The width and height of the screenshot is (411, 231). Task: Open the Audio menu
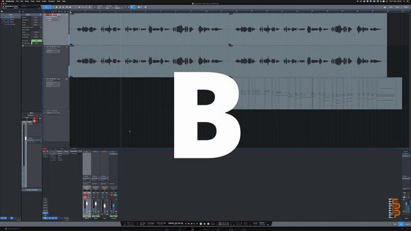pyautogui.click(x=44, y=1)
